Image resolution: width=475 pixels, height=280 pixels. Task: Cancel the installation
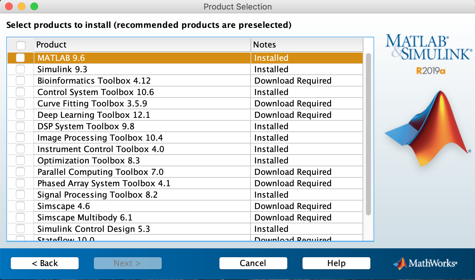click(x=253, y=263)
